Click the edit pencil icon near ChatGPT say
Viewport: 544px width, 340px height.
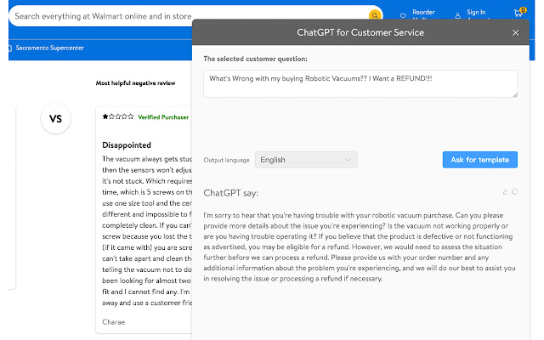pos(506,192)
